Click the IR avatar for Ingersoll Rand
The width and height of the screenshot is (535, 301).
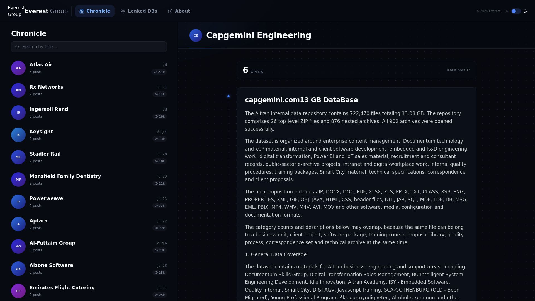[18, 113]
